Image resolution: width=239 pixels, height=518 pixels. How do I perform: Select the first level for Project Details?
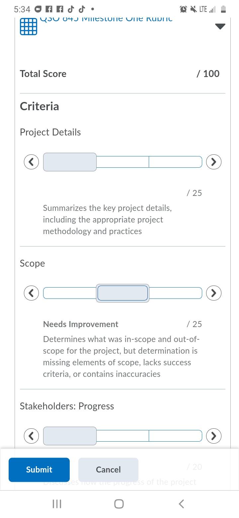click(70, 162)
